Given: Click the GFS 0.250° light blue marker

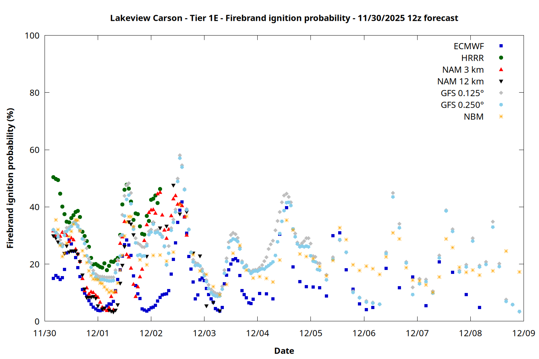Looking at the screenshot, I should pyautogui.click(x=501, y=105).
